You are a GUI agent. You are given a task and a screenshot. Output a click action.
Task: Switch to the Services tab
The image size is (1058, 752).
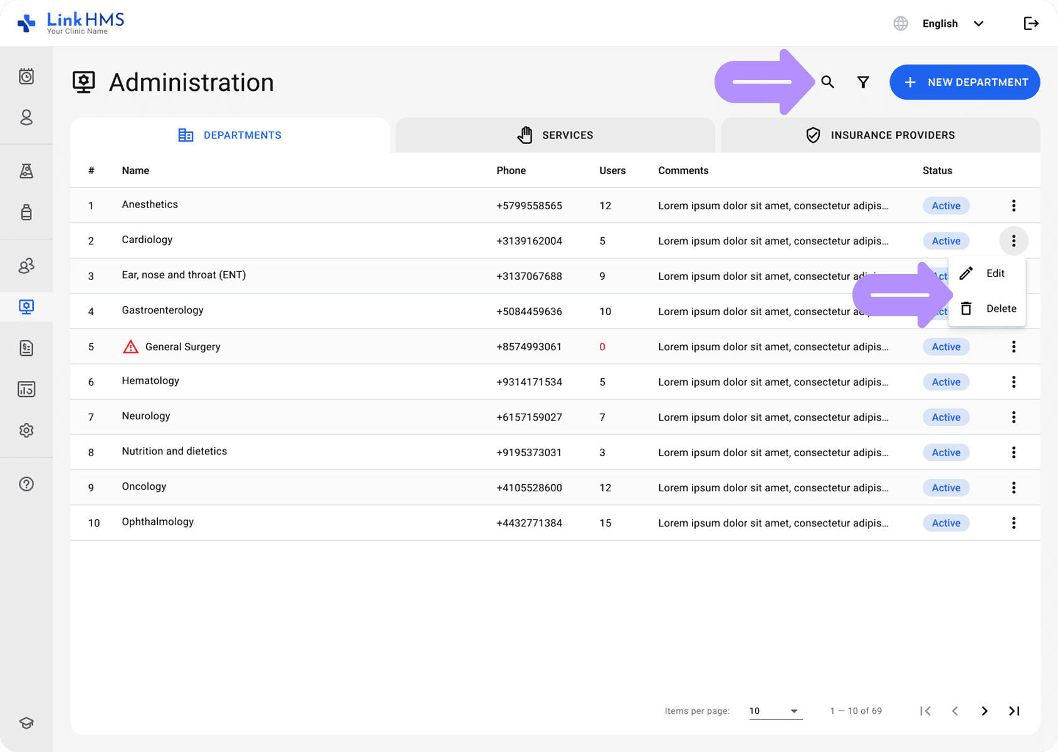pyautogui.click(x=554, y=135)
